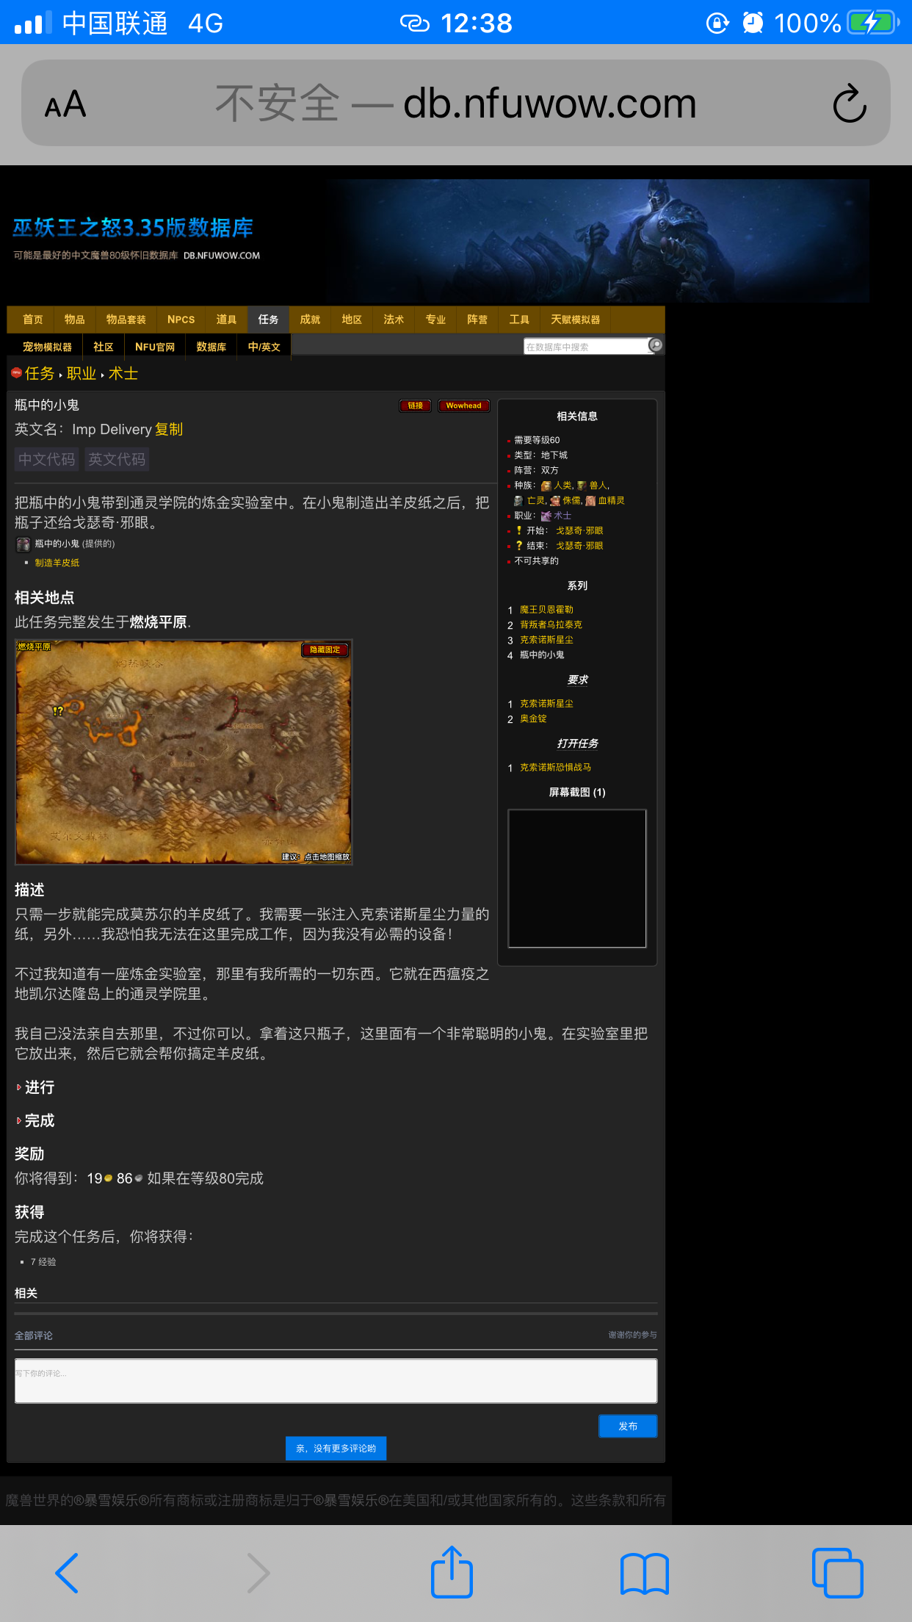Expand the 进行 section

(x=39, y=1087)
